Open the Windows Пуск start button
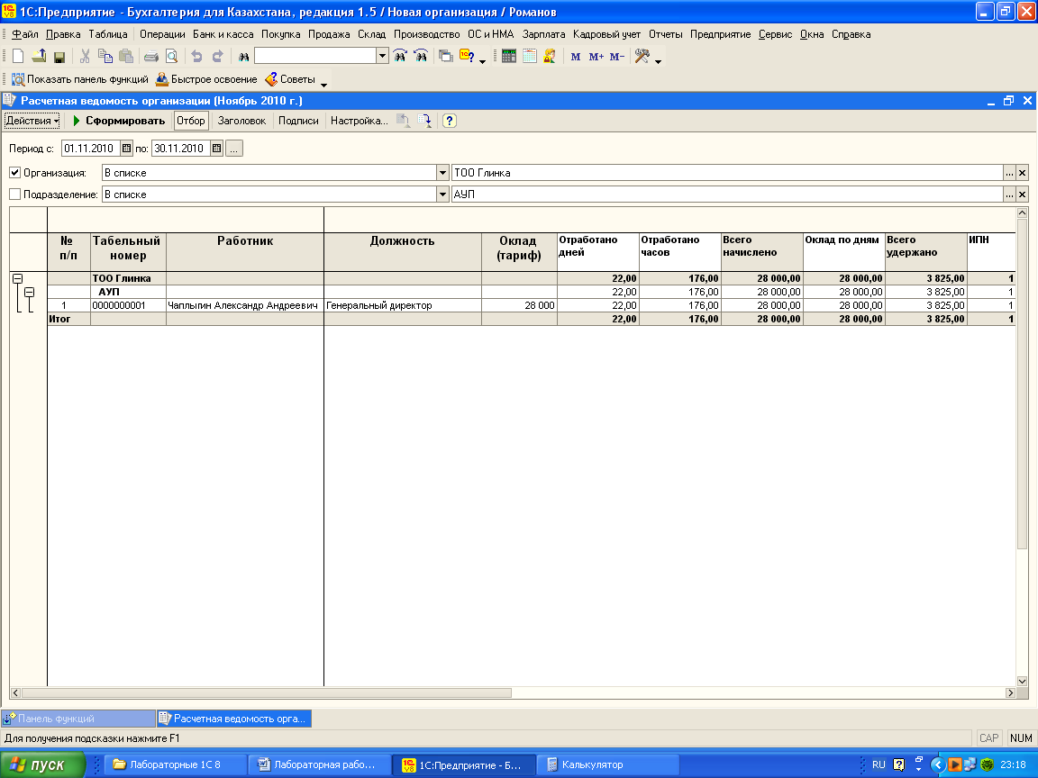This screenshot has width=1038, height=778. point(43,764)
